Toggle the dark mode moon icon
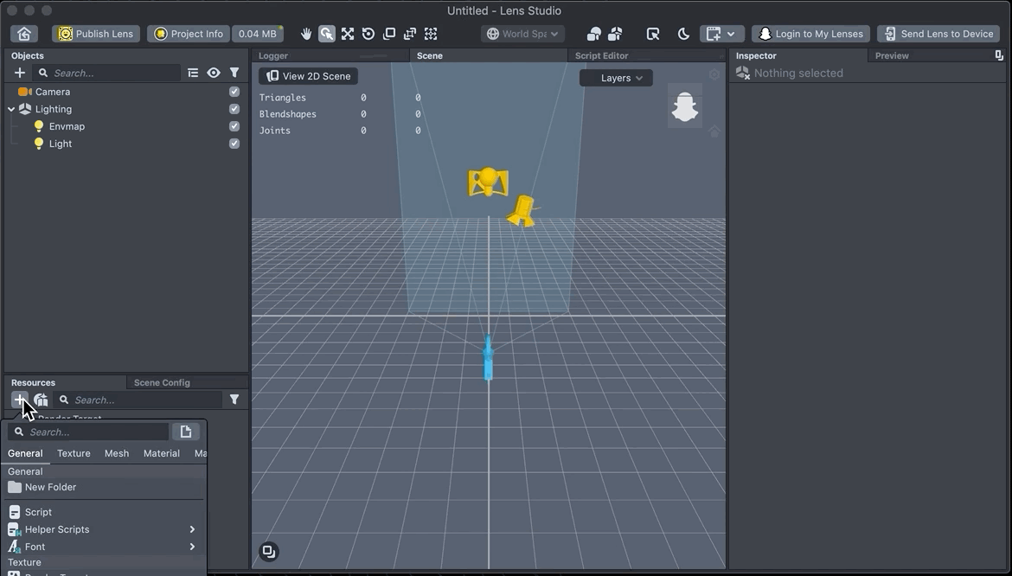The width and height of the screenshot is (1012, 576). pos(683,34)
